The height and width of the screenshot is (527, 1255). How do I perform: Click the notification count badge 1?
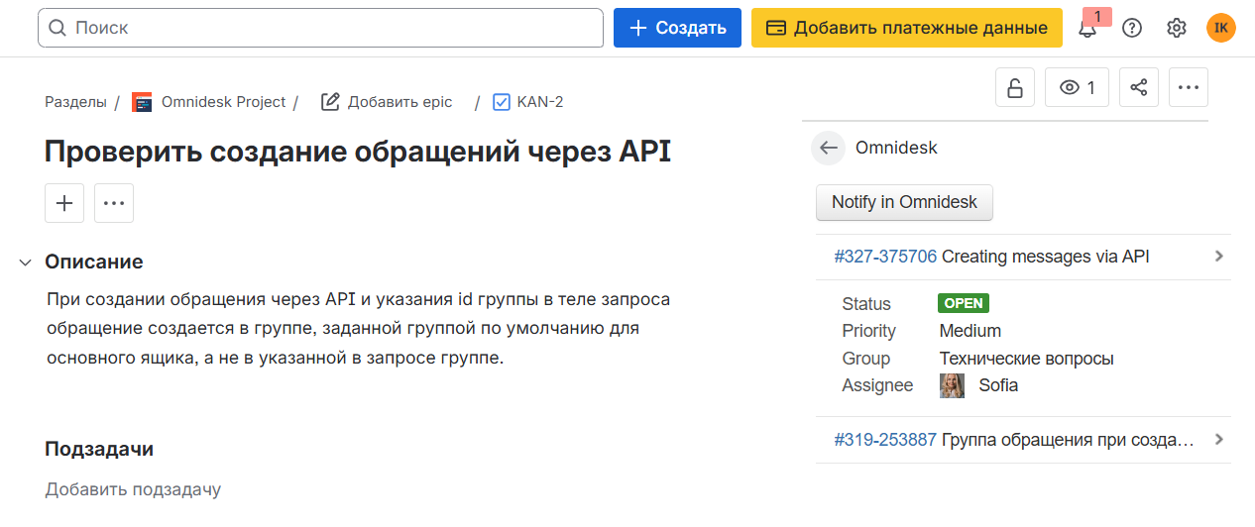click(x=1096, y=17)
